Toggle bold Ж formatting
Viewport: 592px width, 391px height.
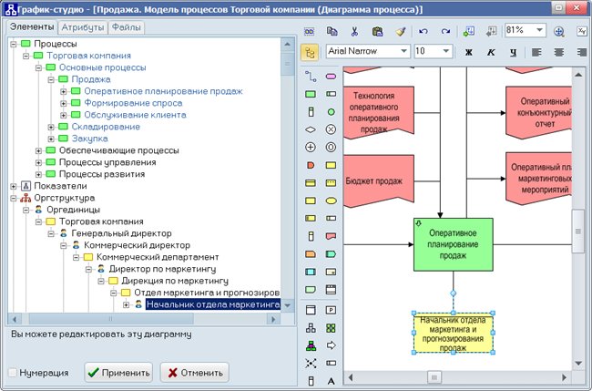click(468, 52)
